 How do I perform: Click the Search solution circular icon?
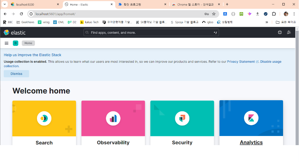(x=44, y=118)
